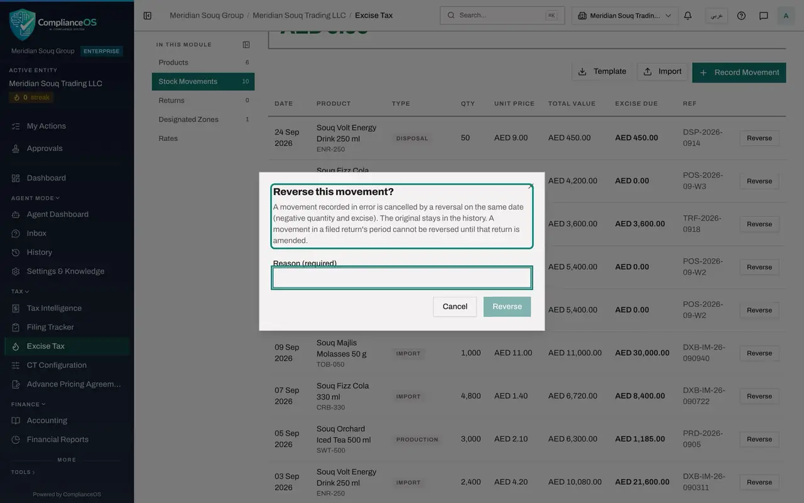Cancel the reversal dialog
The width and height of the screenshot is (804, 503).
tap(455, 307)
